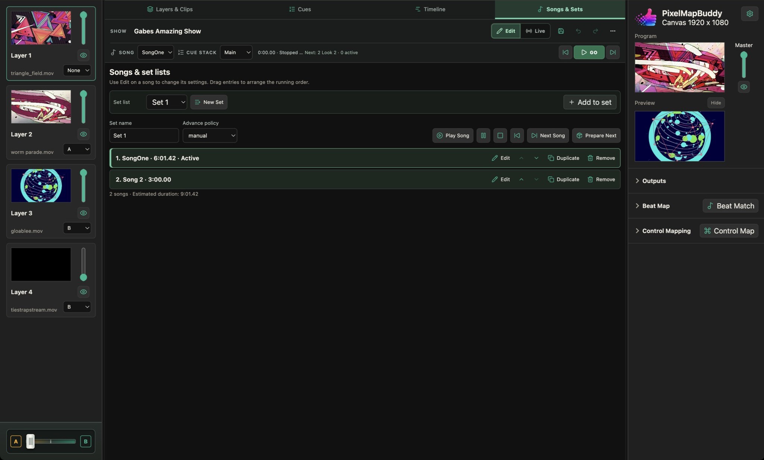Screen dimensions: 764x460
Task: Expand the Beat Map section
Action: 652,206
